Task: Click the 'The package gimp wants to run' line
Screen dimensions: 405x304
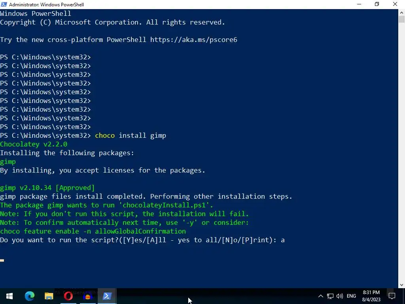Action: [x=106, y=205]
